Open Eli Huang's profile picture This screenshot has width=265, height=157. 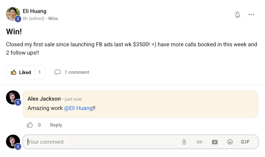[13, 14]
